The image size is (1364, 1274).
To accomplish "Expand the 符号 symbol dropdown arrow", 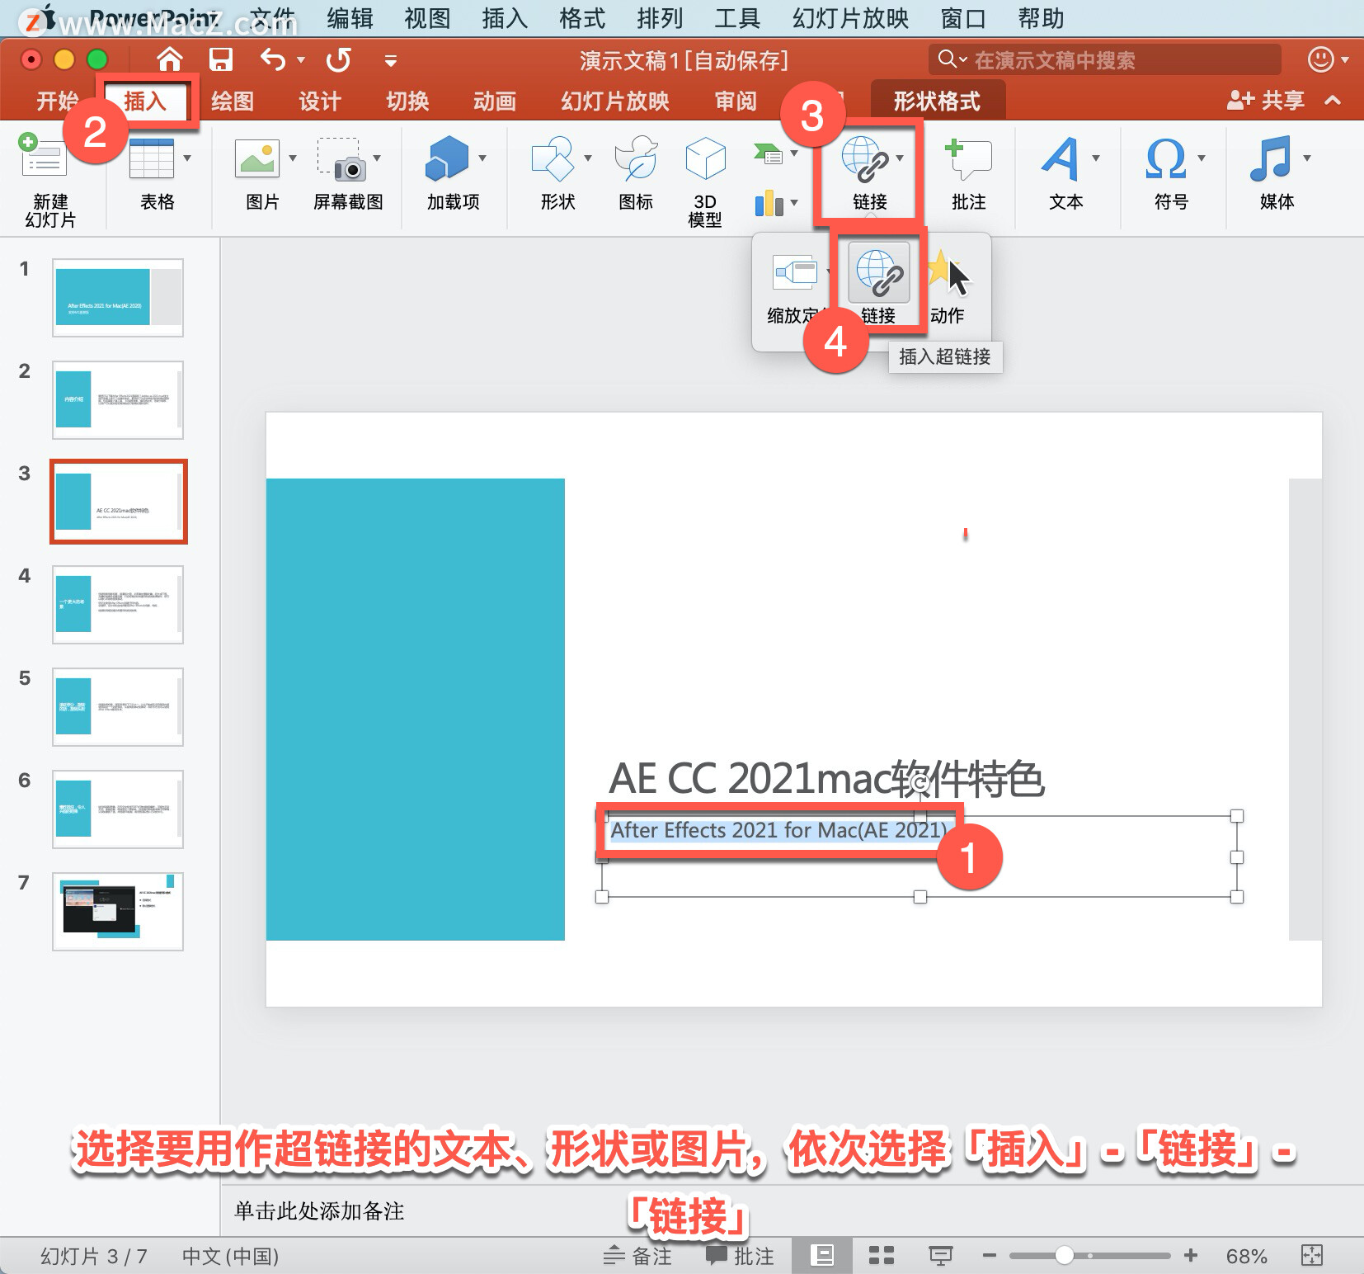I will [x=1202, y=158].
